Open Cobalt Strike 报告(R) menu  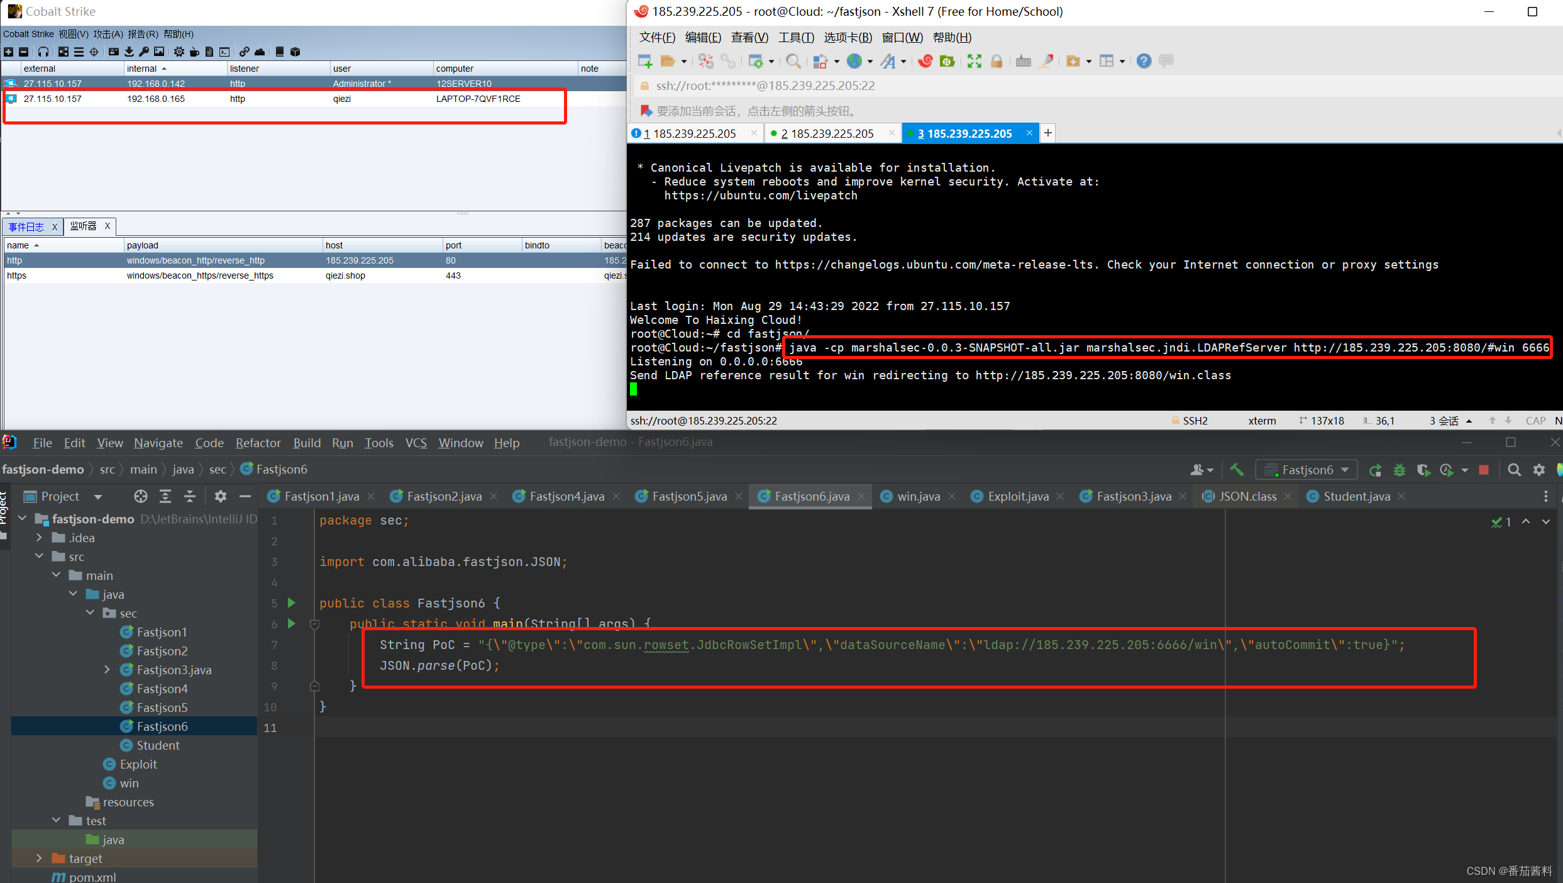[143, 34]
